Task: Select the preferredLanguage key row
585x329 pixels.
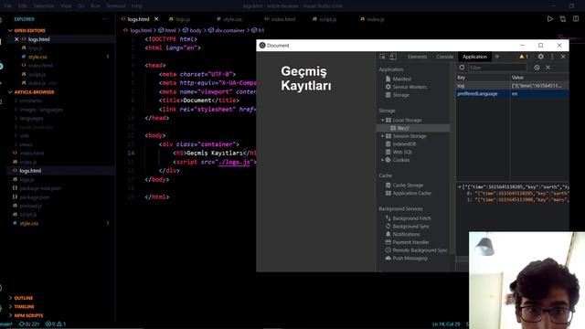Action: point(513,93)
